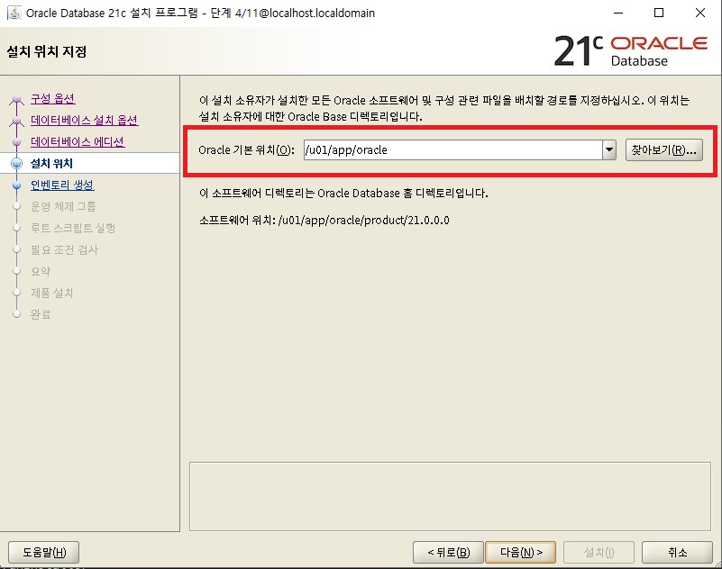This screenshot has width=722, height=569.
Task: Jump to the 인벤토리 생성 step
Action: coord(62,185)
